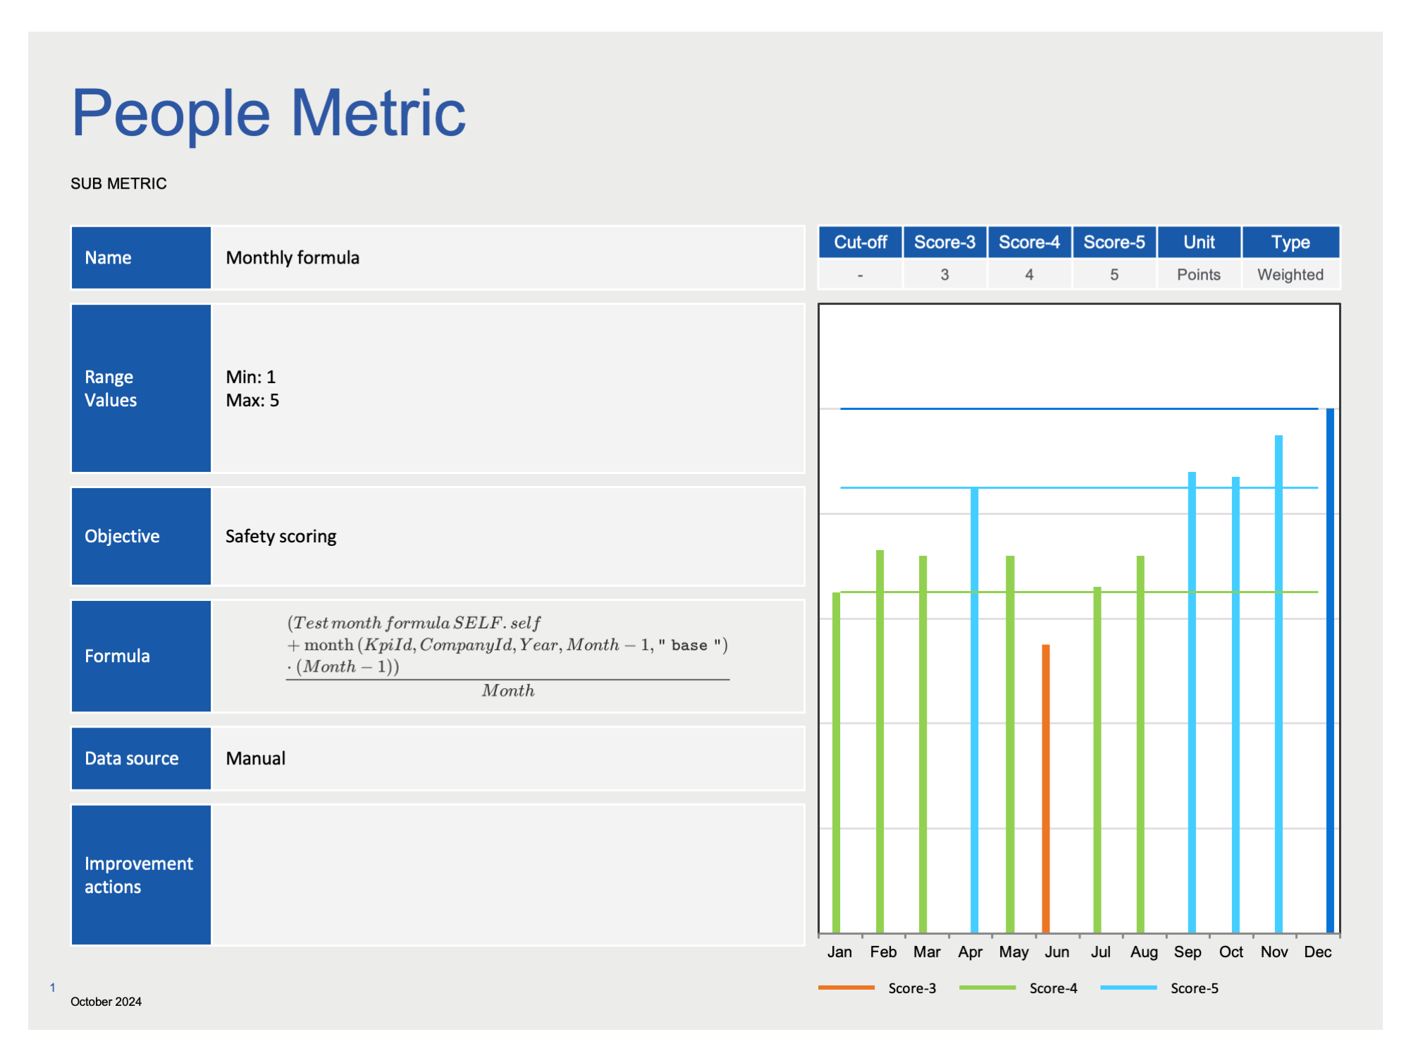Click the Unit column header
This screenshot has height=1058, width=1411.
point(1199,242)
